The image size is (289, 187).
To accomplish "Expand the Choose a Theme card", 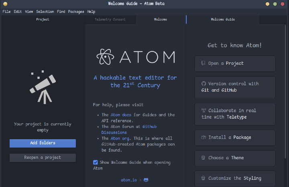I will pyautogui.click(x=235, y=158).
